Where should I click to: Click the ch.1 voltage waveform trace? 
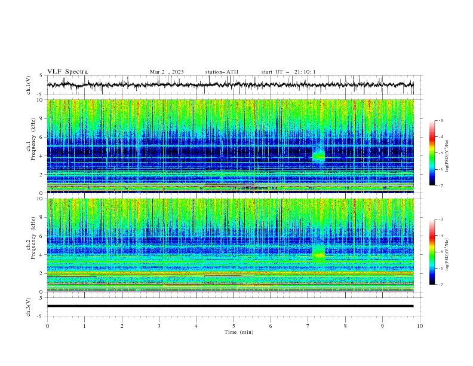230,85
